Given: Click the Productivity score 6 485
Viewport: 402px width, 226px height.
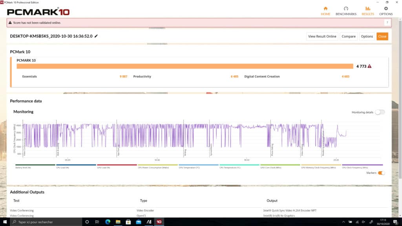Looking at the screenshot, I should 234,77.
